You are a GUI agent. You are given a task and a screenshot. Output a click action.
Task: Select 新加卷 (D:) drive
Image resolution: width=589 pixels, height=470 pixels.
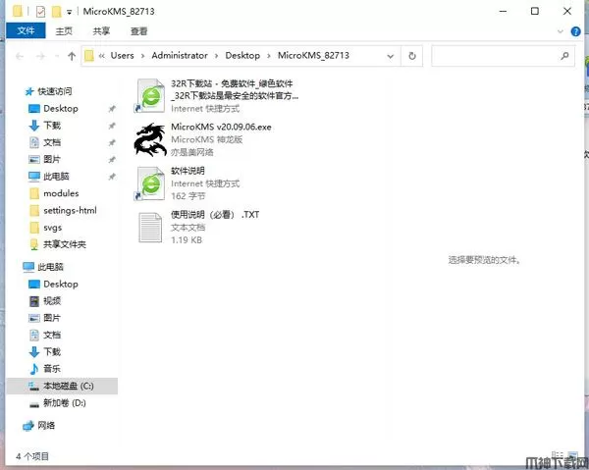[x=64, y=403]
